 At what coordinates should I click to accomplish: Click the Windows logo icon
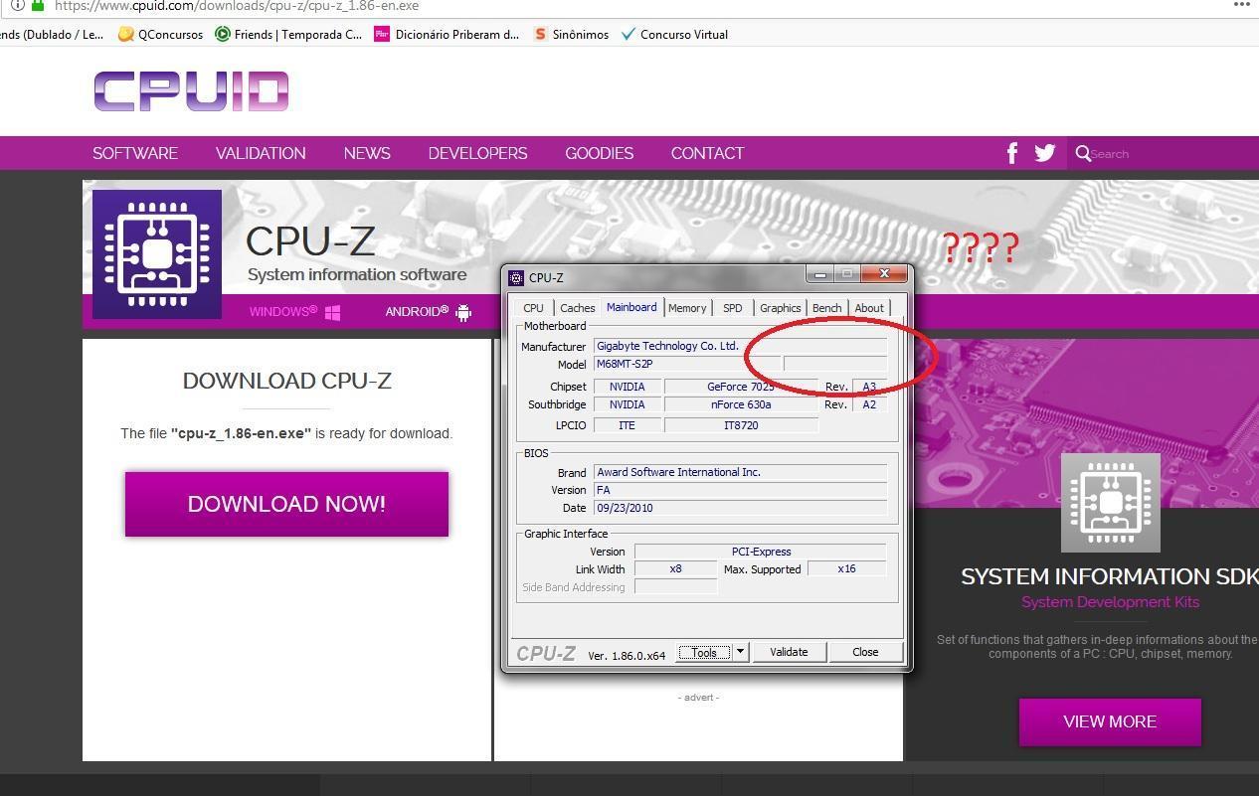point(332,312)
